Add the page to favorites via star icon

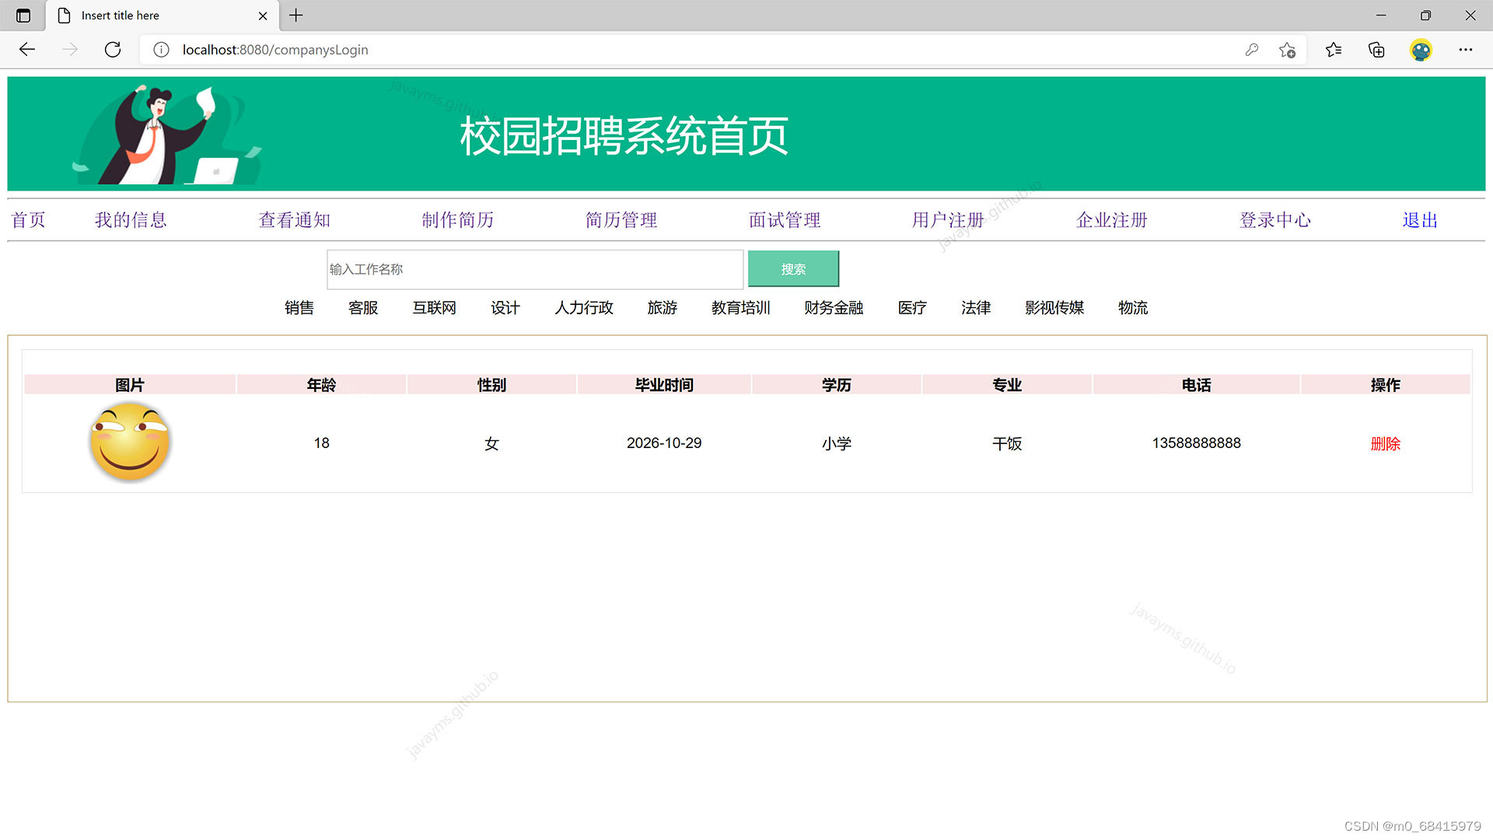click(1287, 50)
